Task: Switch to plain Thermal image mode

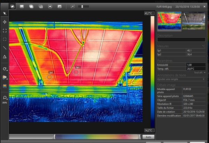Action: (x=22, y=6)
